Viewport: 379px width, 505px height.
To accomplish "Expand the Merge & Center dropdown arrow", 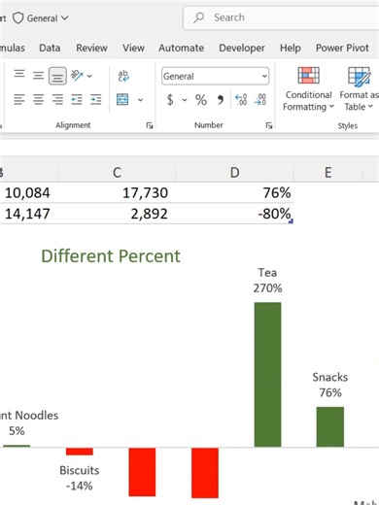I will point(140,100).
